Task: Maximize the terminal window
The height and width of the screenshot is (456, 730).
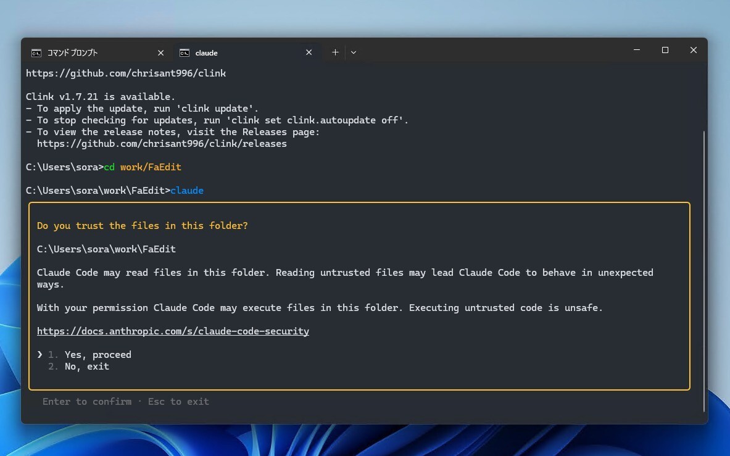Action: click(x=665, y=50)
